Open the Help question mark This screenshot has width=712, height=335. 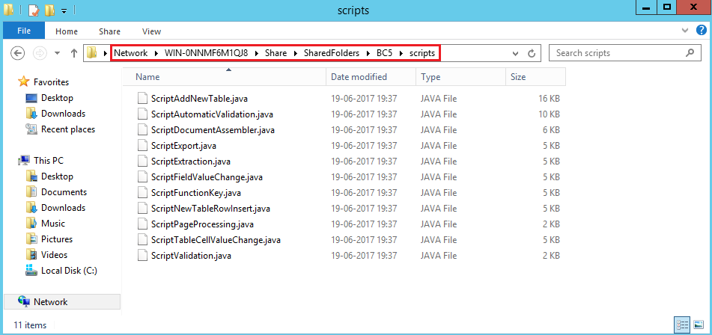point(702,31)
